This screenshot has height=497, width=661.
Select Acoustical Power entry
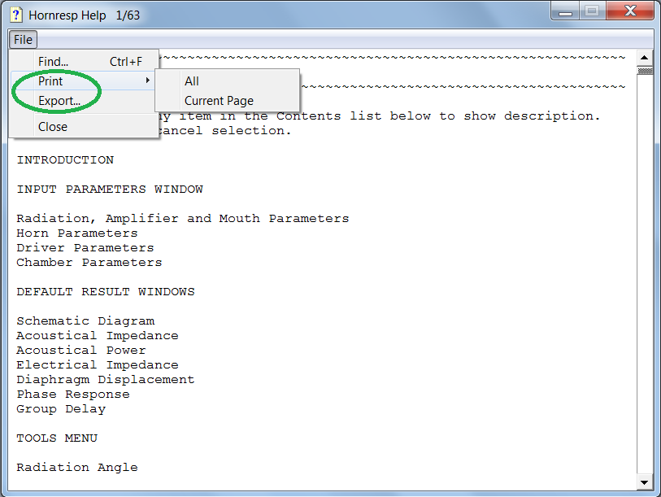coord(81,351)
